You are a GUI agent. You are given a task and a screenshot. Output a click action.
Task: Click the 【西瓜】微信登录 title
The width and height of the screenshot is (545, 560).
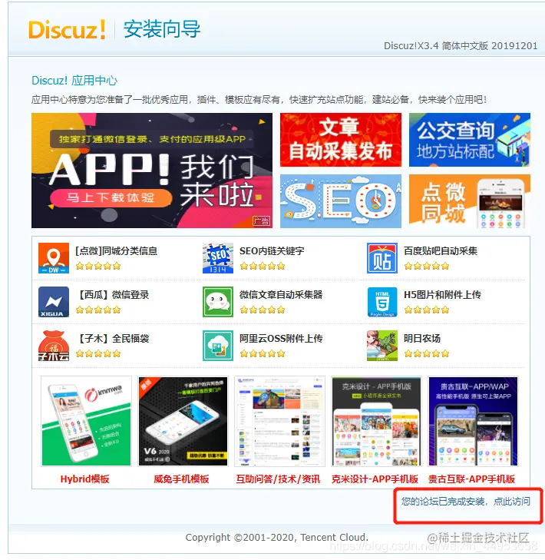tap(112, 295)
